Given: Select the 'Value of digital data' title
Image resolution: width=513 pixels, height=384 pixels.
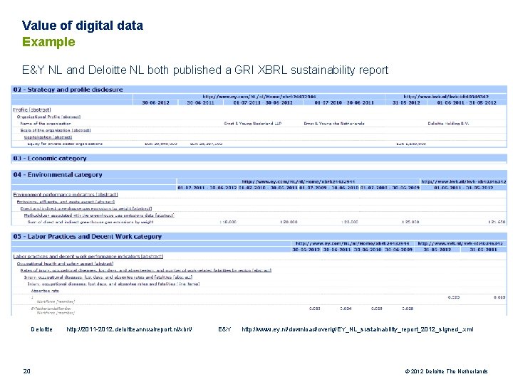Looking at the screenshot, I should [x=83, y=26].
